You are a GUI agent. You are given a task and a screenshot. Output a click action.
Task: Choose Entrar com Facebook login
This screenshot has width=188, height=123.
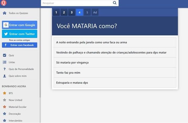click(x=20, y=45)
